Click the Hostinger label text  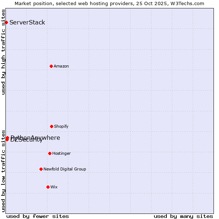(x=61, y=153)
